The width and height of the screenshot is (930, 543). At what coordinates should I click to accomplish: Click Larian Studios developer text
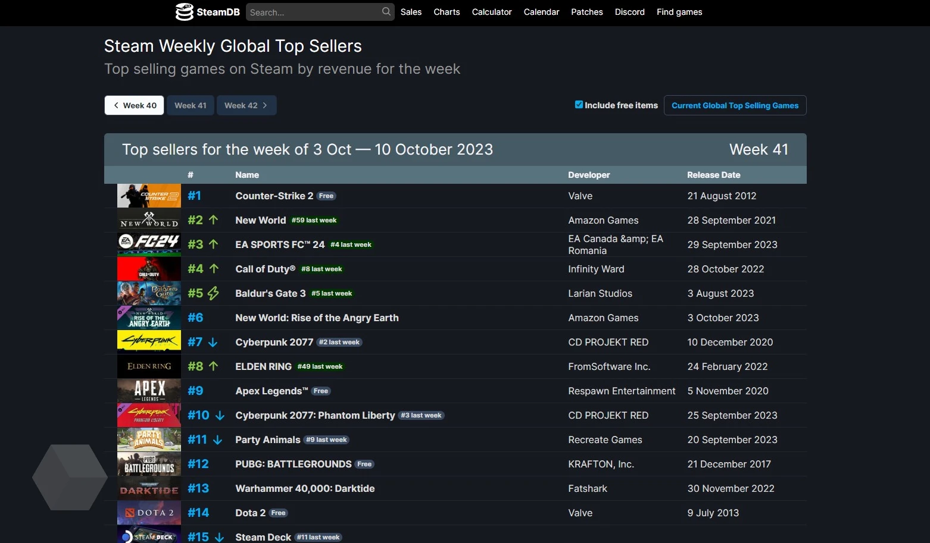(x=600, y=293)
